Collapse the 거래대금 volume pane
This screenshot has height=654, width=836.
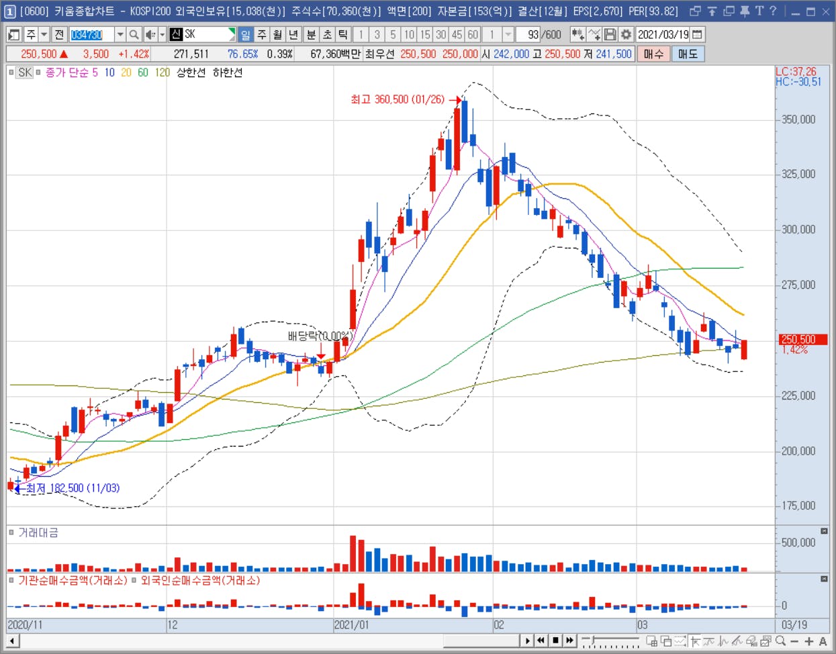point(824,531)
